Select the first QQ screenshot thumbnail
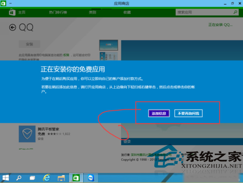The image size is (243, 183). pos(108,45)
